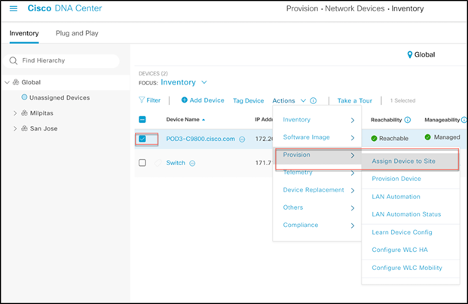Uncheck the POD3-C9800.cisco.com row checkbox
Screen dimensions: 468x304
point(142,139)
